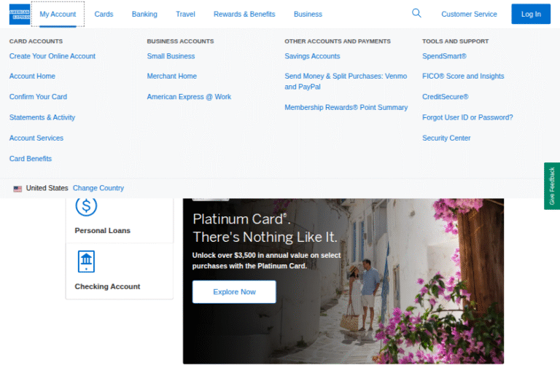Click Forgot User ID or Password
Screen dimensions: 560x373
click(467, 117)
